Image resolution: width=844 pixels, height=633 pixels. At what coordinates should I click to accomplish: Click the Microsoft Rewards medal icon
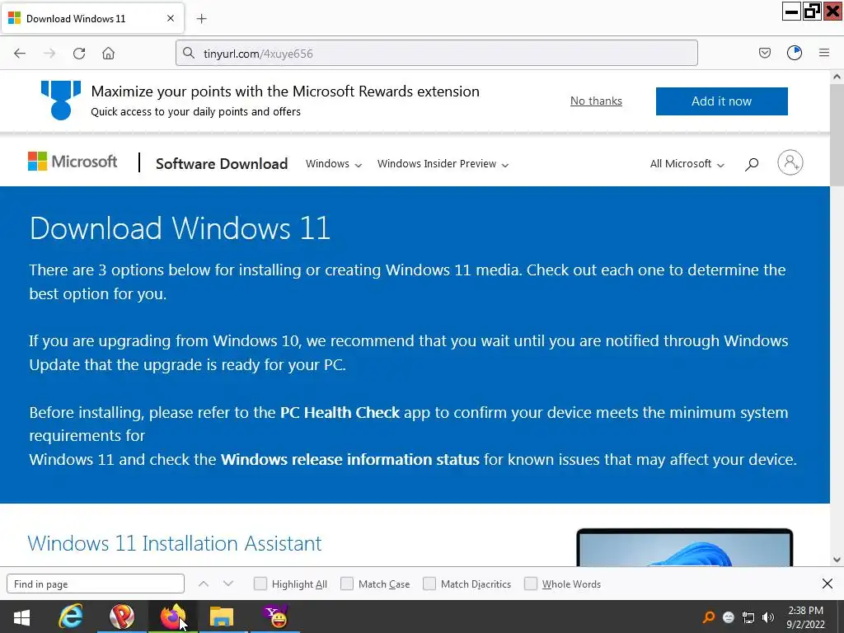(x=61, y=100)
